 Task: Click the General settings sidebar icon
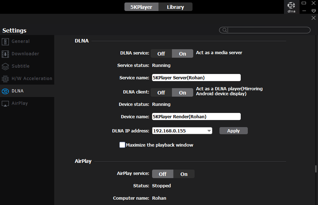coord(5,41)
